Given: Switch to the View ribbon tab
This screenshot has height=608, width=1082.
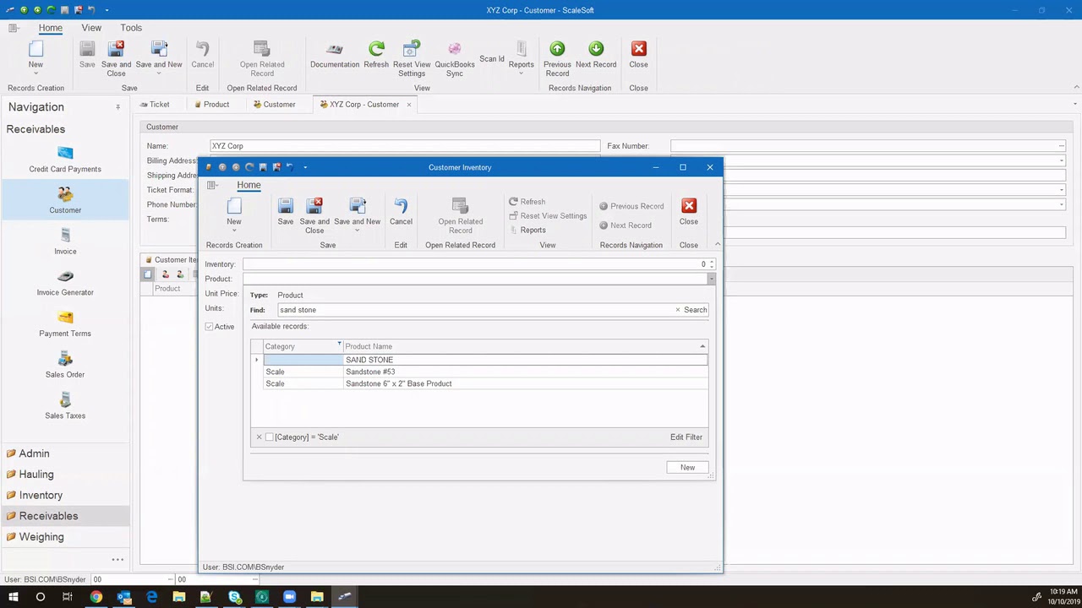Looking at the screenshot, I should pos(91,28).
